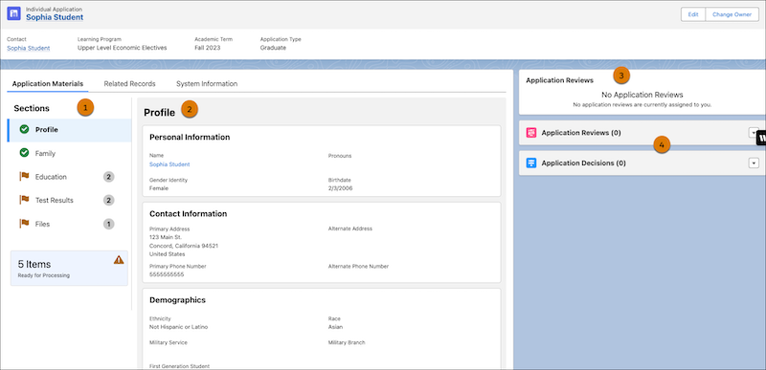
Task: Click the Individual Application record icon
Action: (x=13, y=13)
